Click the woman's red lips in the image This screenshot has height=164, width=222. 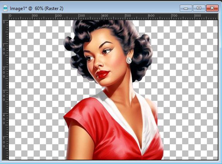point(102,74)
